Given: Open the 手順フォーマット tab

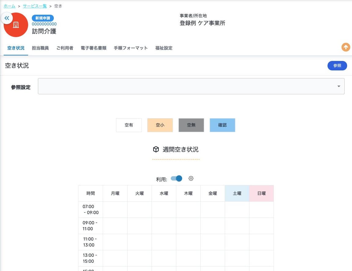Looking at the screenshot, I should point(131,48).
